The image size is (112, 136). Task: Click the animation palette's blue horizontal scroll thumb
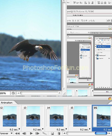pyautogui.click(x=101, y=133)
